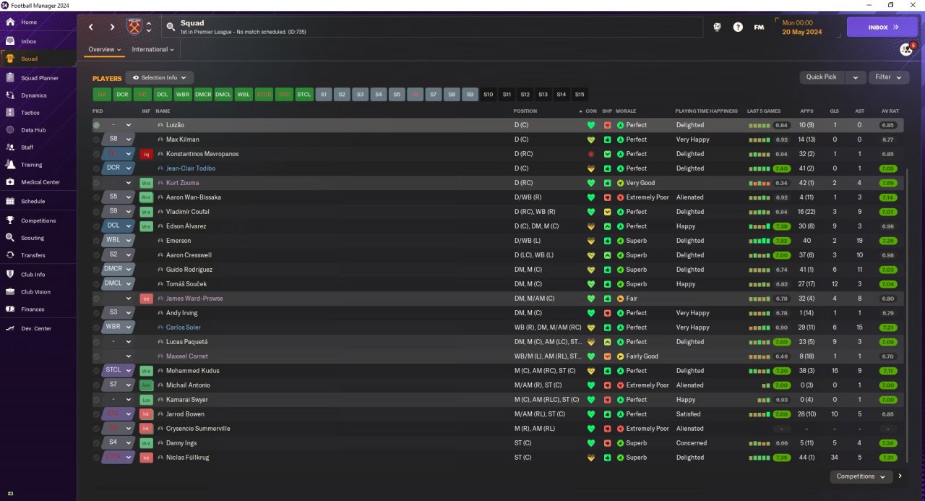Open the Dynamics section
Screen dimensions: 925x501
(33, 95)
